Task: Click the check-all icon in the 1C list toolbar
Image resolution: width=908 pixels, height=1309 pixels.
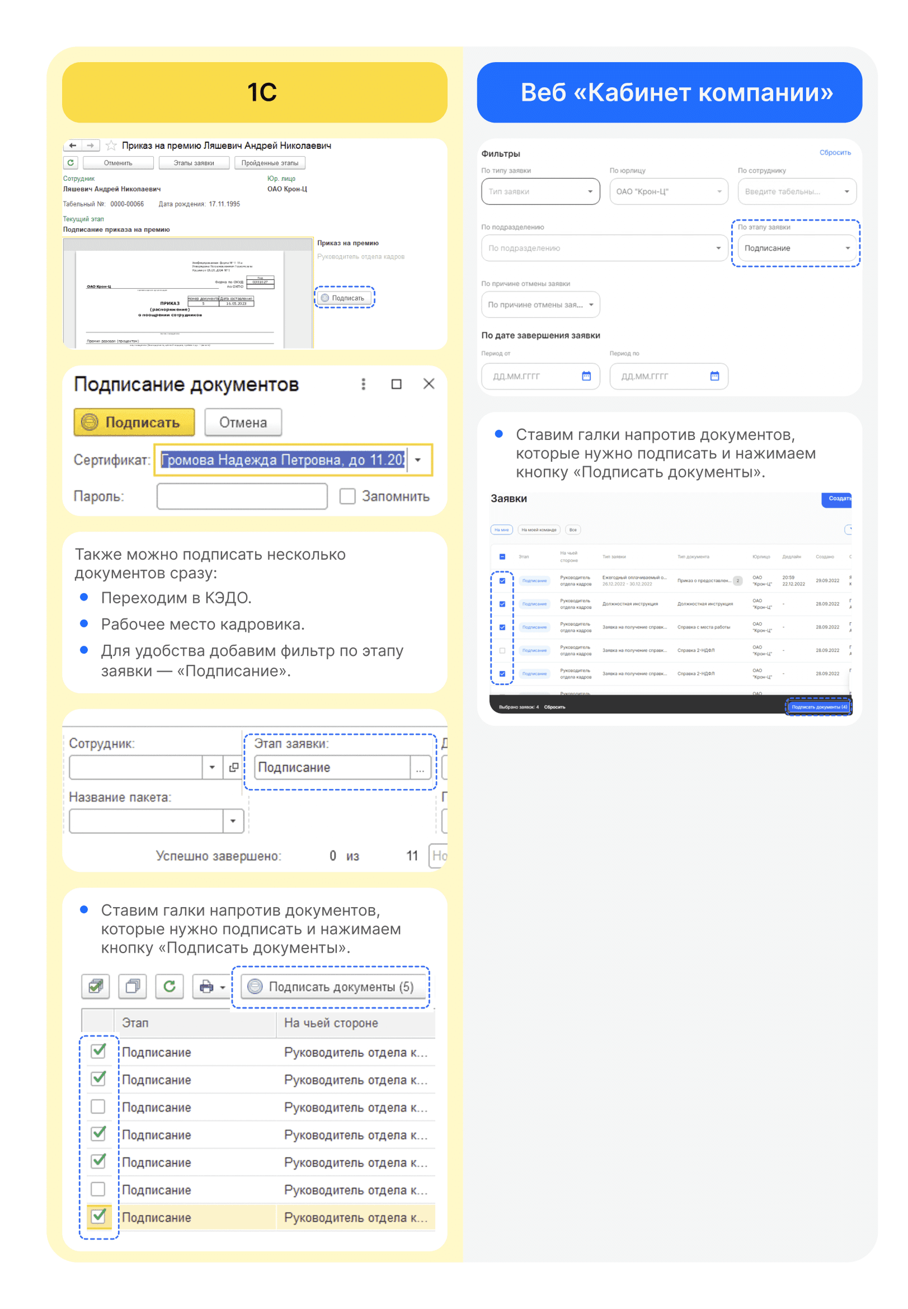Action: point(96,986)
